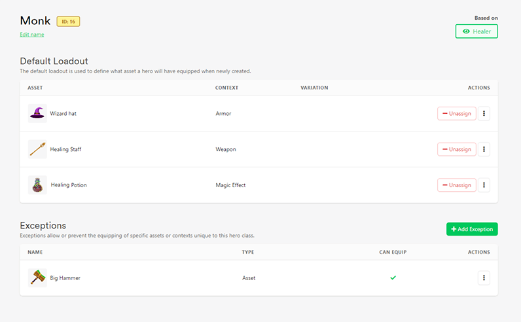Click the Edit name link

pyautogui.click(x=32, y=35)
